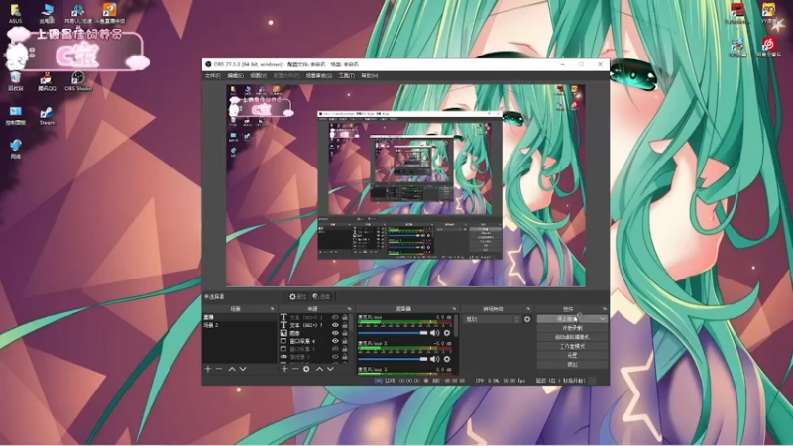Select the 直播 scene in scenes list
The height and width of the screenshot is (446, 793).
[240, 317]
